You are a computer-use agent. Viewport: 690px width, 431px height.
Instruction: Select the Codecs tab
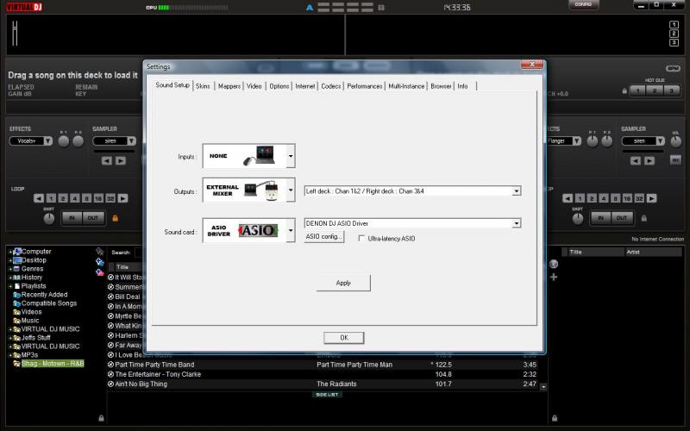[331, 86]
